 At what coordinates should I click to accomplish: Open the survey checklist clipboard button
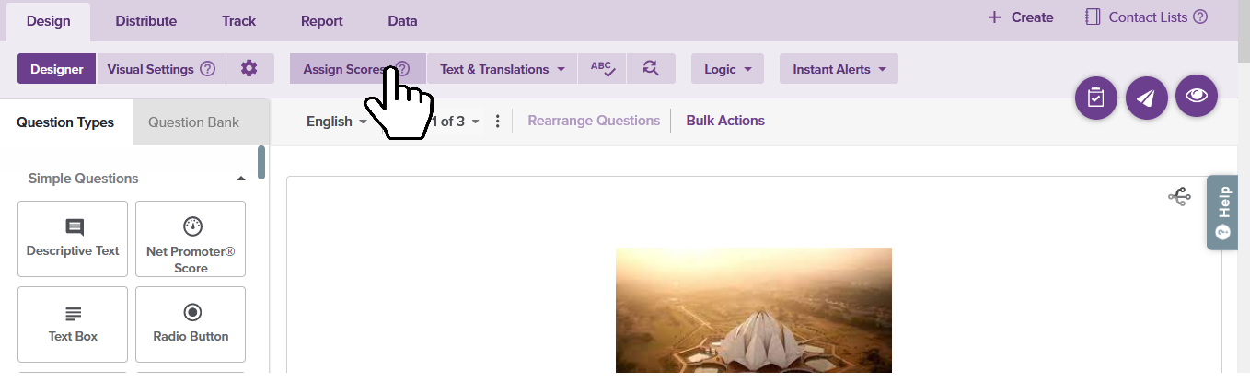(1095, 98)
